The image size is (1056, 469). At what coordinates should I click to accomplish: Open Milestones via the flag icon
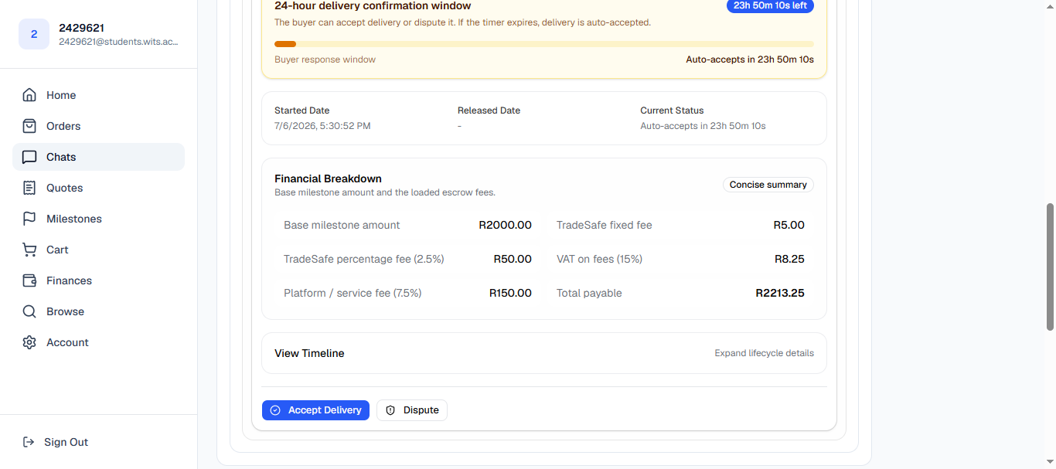[29, 219]
